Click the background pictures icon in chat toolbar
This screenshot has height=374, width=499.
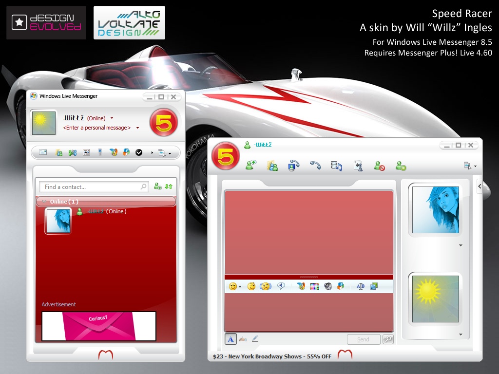[x=374, y=286]
